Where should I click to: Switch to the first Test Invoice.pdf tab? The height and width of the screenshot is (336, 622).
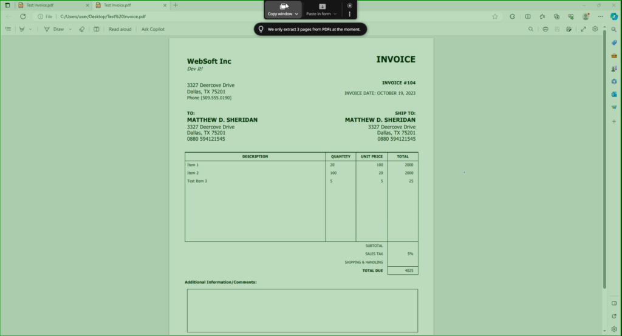pyautogui.click(x=52, y=5)
